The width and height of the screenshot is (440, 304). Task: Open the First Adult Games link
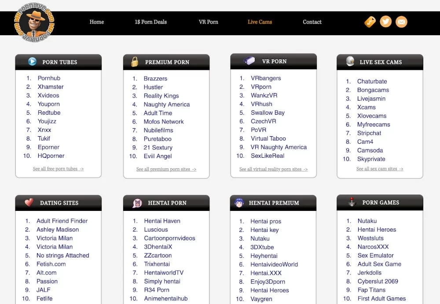381,298
